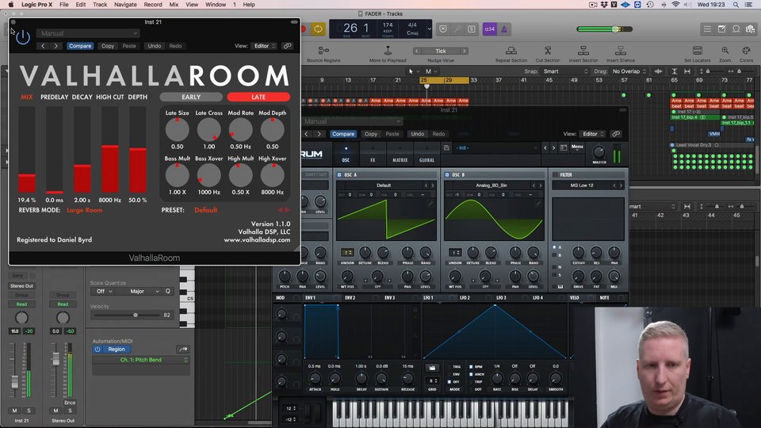Open Drag No Overlap dropdown
The height and width of the screenshot is (428, 761).
coord(629,71)
